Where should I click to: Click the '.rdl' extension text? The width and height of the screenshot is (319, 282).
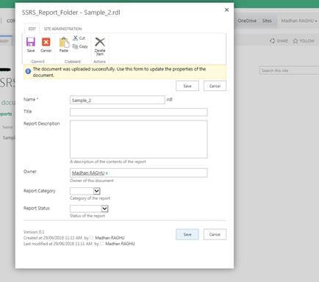tap(169, 99)
